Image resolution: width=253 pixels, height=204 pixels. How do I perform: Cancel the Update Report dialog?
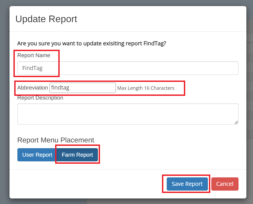pos(225,184)
